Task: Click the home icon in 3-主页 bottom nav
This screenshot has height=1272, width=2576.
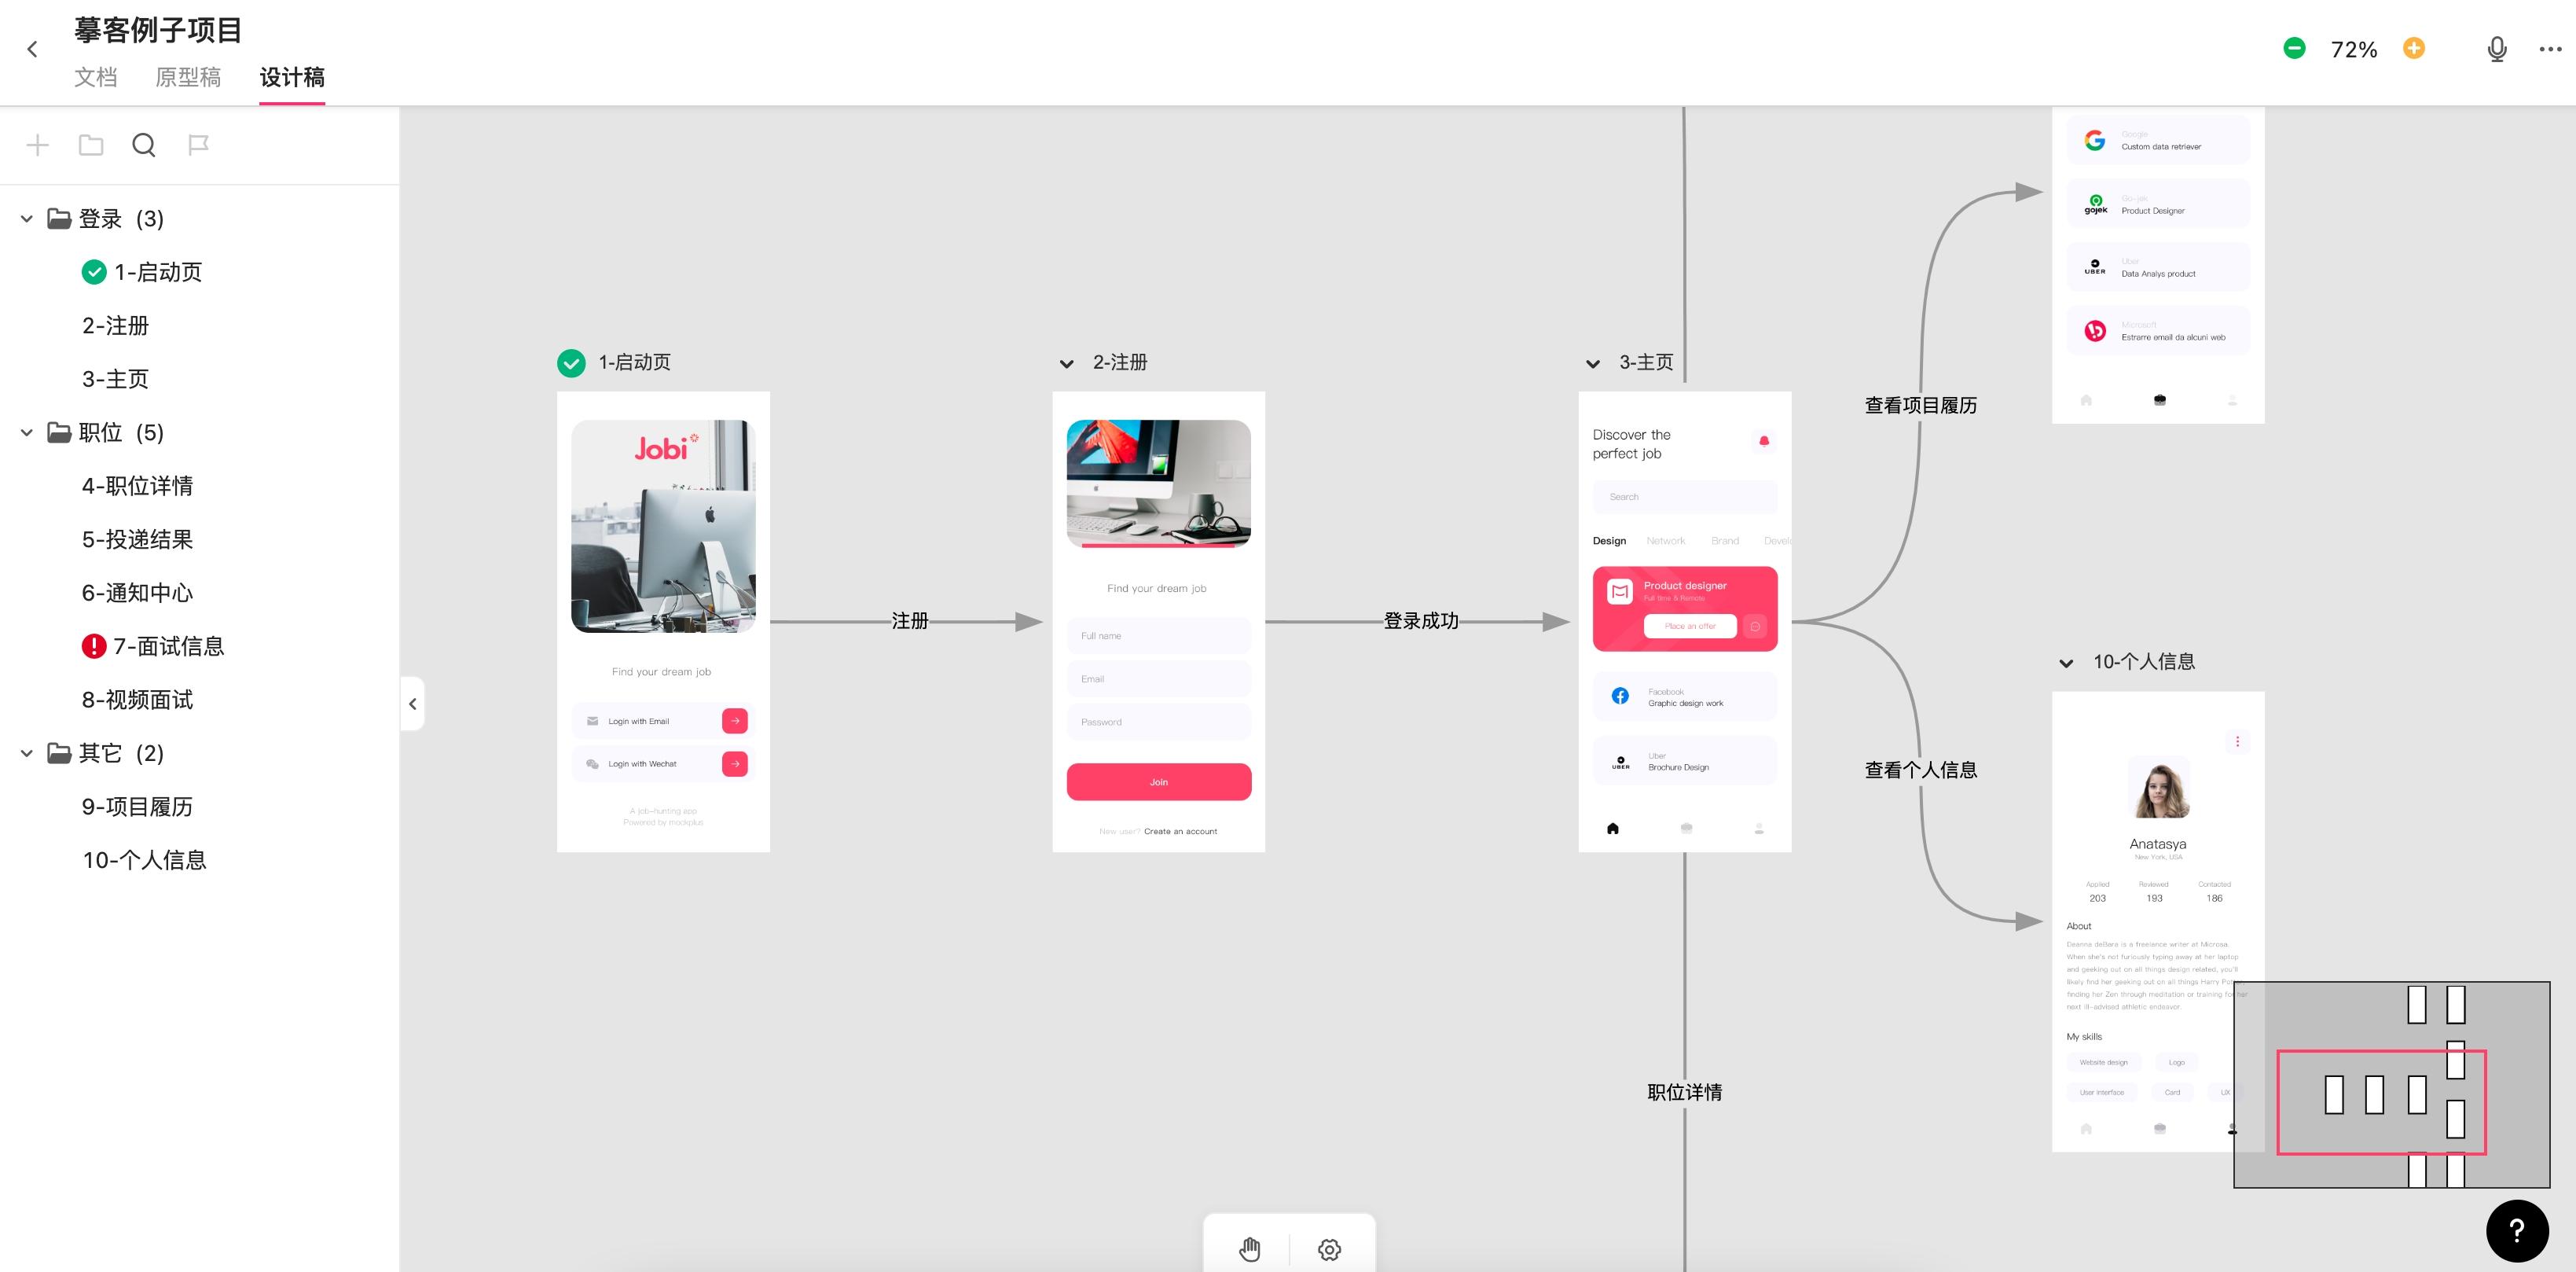Action: click(x=1612, y=828)
